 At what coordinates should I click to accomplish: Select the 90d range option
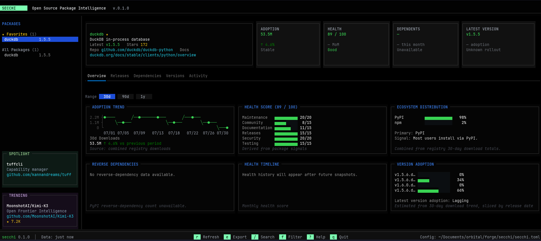point(126,97)
